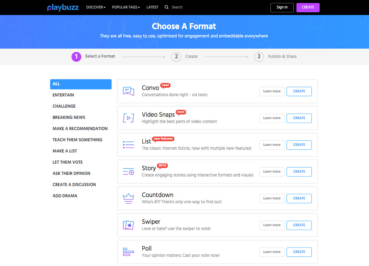Select LET THEM VOTE category
The width and height of the screenshot is (369, 266).
68,162
